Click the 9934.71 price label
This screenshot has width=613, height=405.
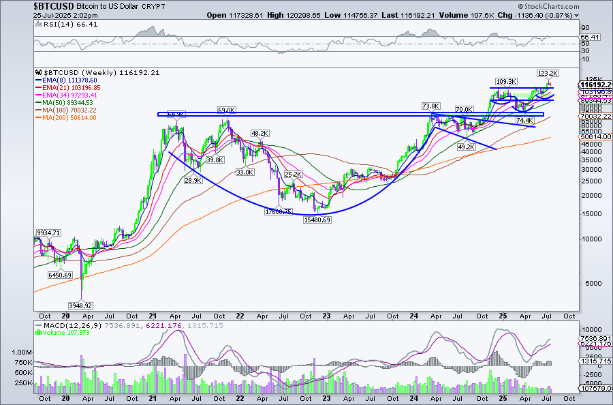[x=48, y=232]
